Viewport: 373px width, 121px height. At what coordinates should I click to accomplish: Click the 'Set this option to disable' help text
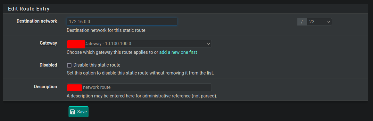[x=141, y=73]
